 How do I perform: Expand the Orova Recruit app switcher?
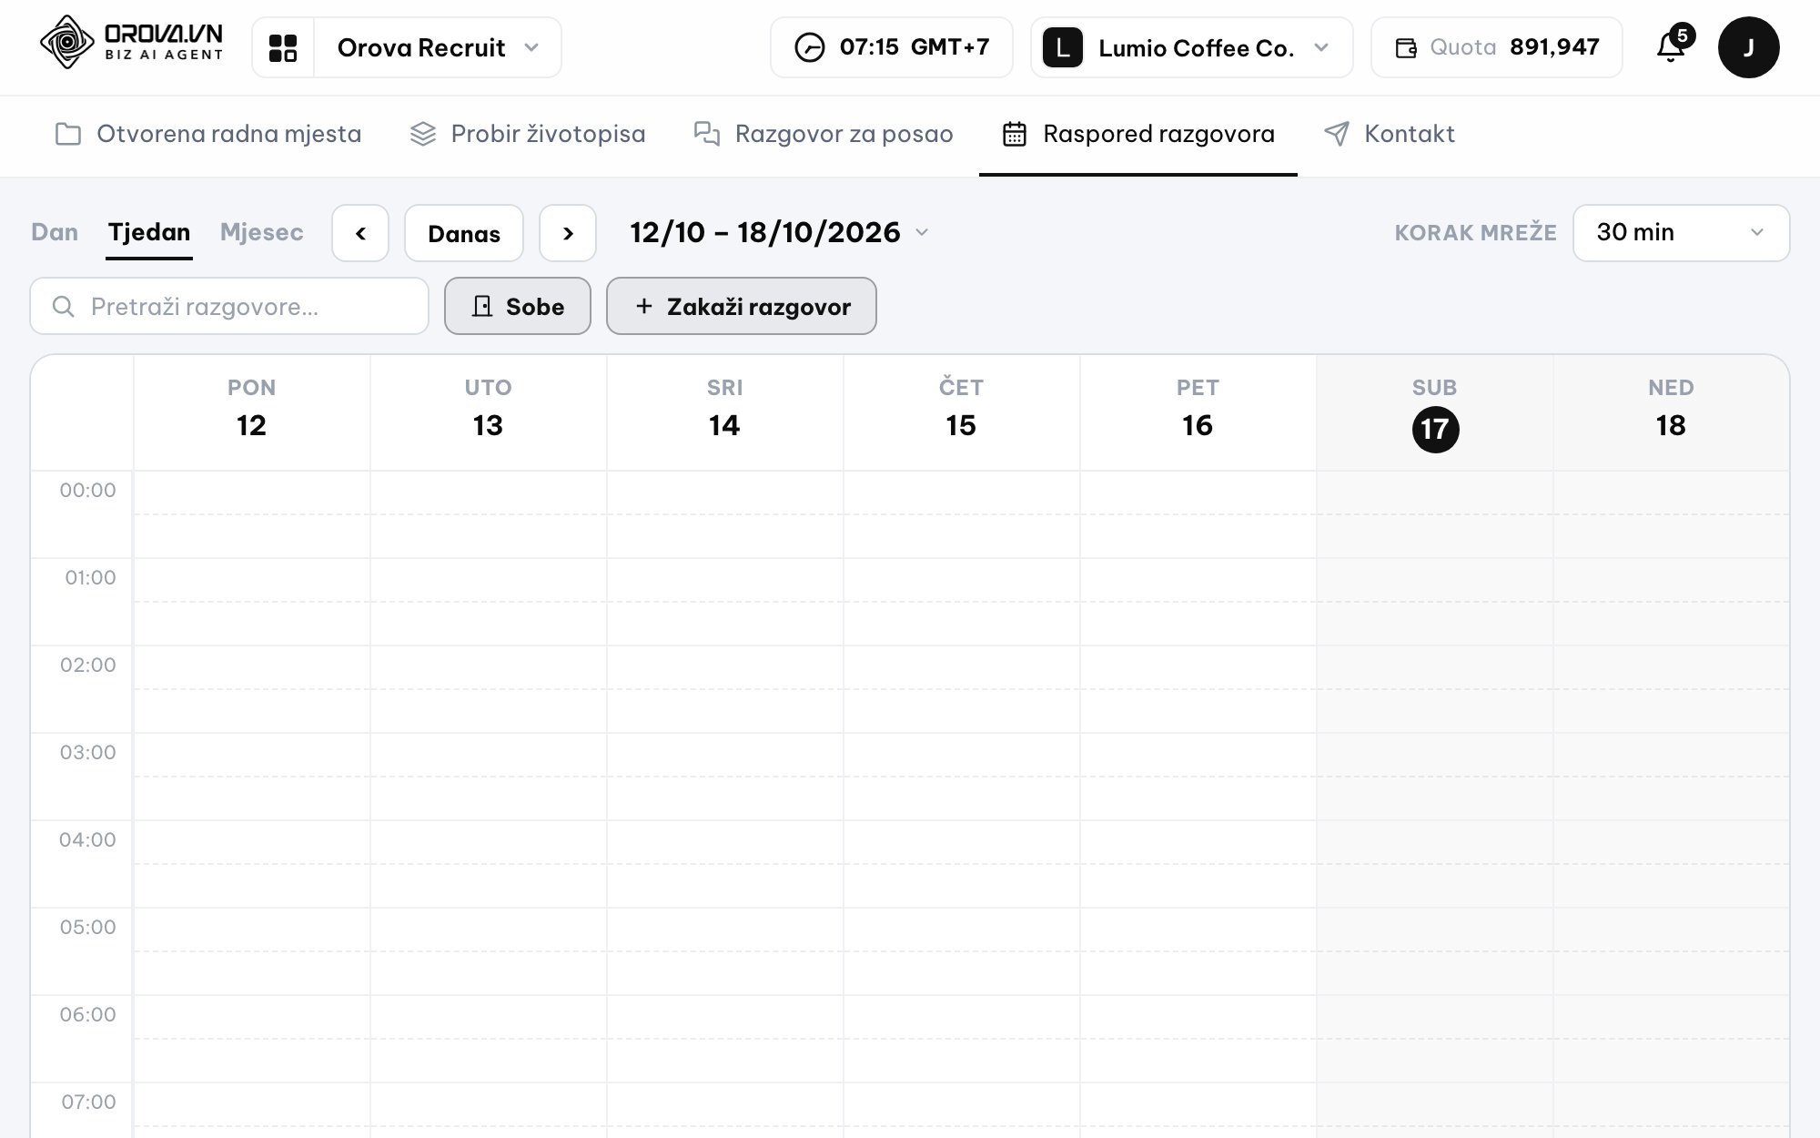click(x=438, y=47)
